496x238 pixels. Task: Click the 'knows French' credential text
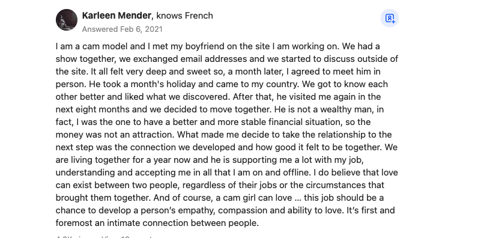(x=185, y=16)
